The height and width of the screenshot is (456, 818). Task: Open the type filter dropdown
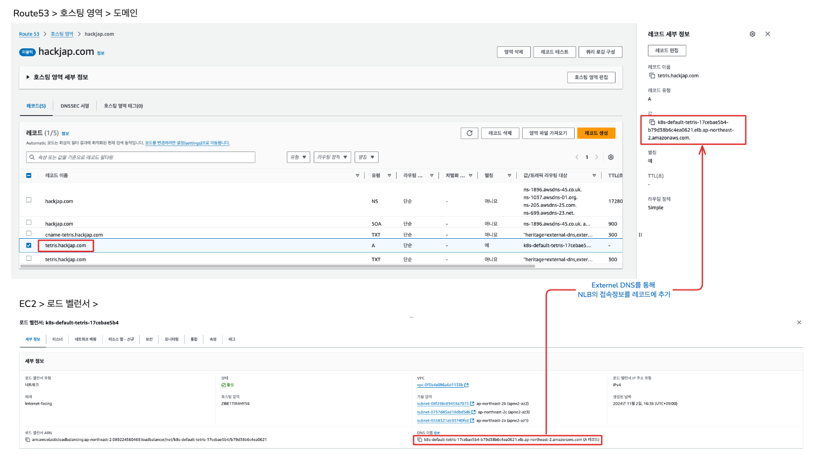click(x=298, y=157)
